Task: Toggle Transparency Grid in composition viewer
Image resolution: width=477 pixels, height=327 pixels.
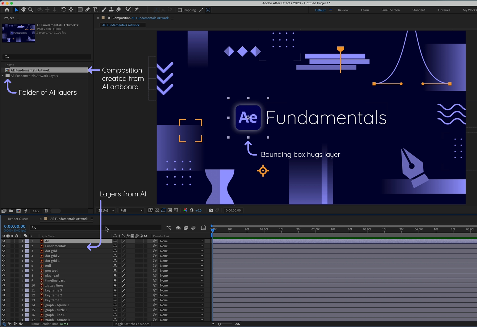Action: point(157,210)
